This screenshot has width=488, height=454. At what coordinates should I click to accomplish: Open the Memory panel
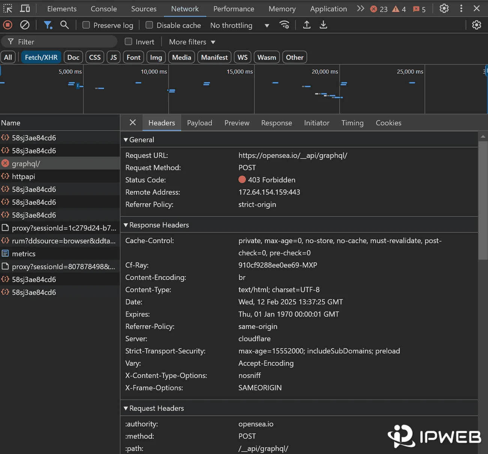click(x=282, y=9)
